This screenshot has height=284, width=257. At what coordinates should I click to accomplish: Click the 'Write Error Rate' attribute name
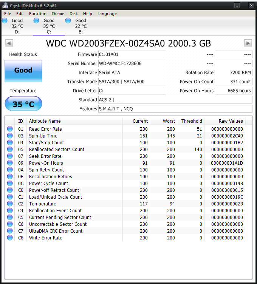[45, 238]
